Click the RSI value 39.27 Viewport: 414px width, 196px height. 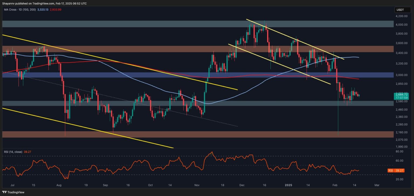pos(27,151)
